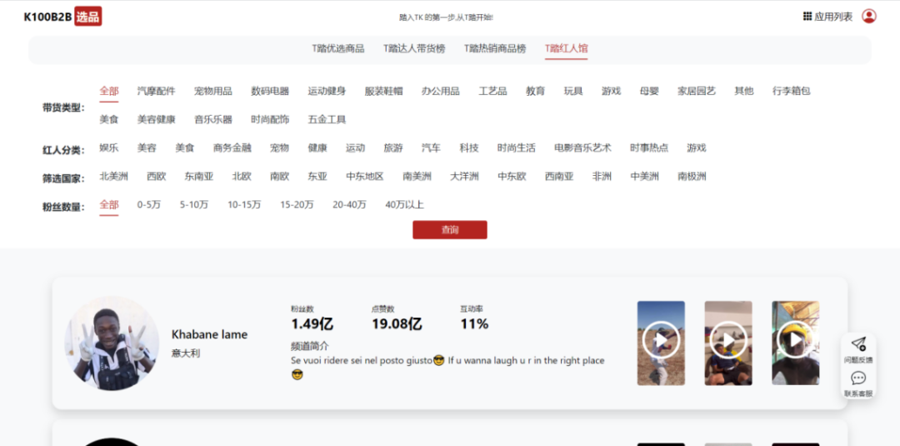Open the user account avatar icon
This screenshot has height=446, width=900.
[869, 16]
